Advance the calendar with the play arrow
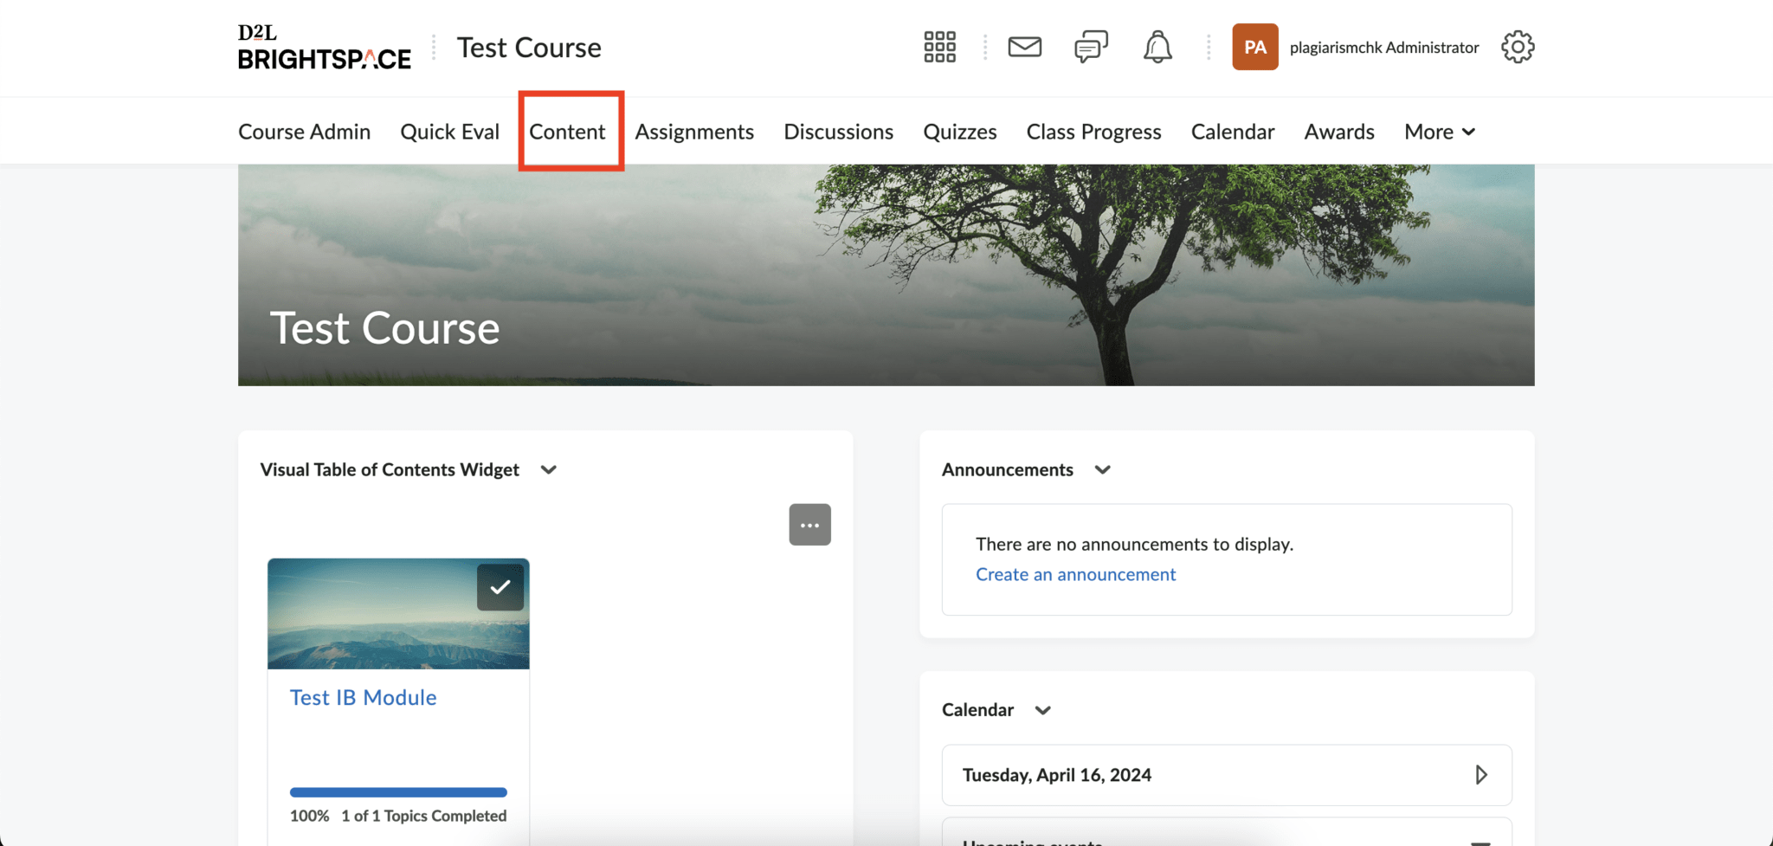Image resolution: width=1773 pixels, height=846 pixels. pyautogui.click(x=1482, y=774)
